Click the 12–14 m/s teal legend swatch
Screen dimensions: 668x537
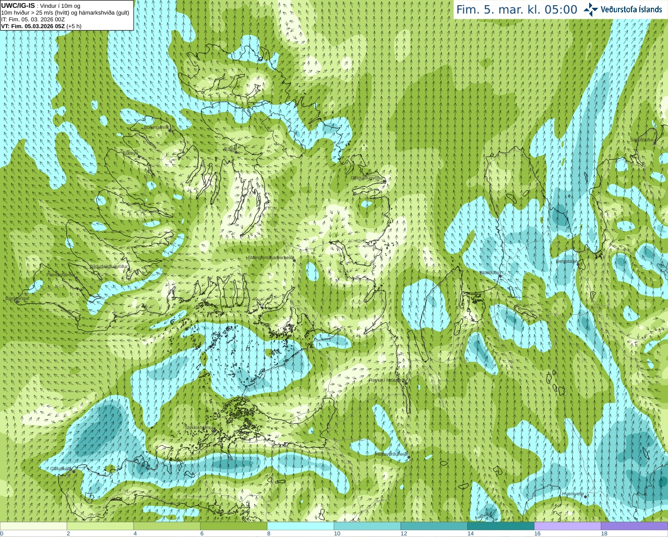click(434, 526)
